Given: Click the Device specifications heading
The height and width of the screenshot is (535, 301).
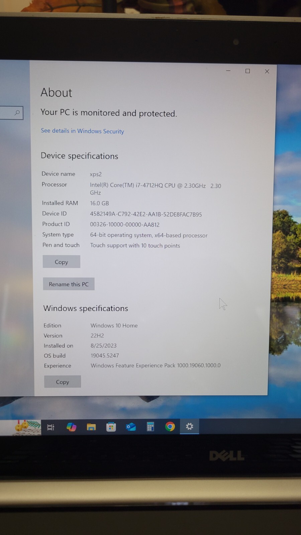Looking at the screenshot, I should click(x=79, y=156).
